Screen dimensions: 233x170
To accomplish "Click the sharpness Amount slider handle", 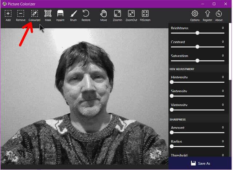I will pos(171,133).
